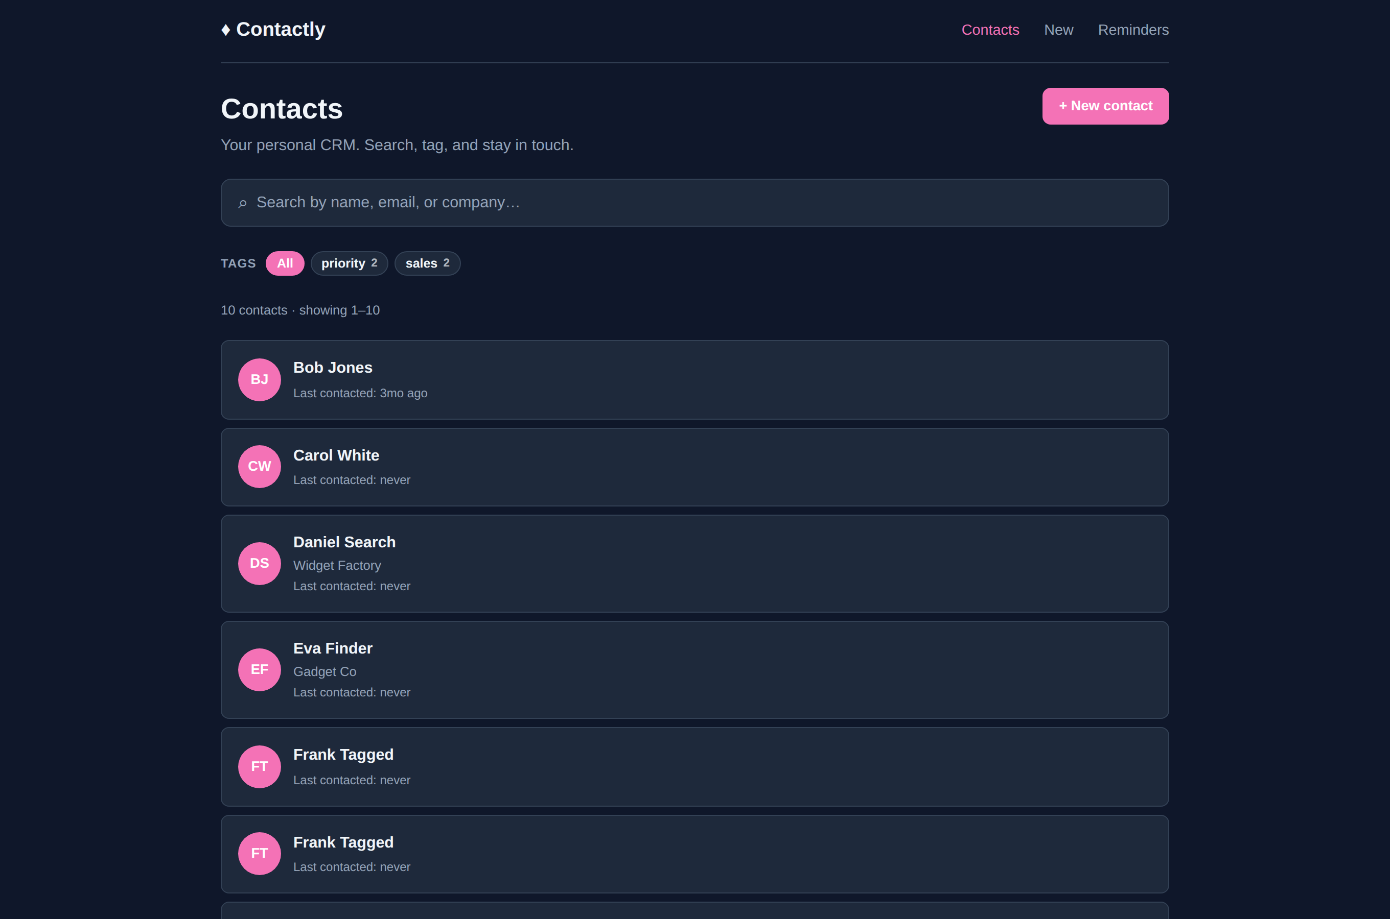Viewport: 1390px width, 919px height.
Task: Filter by the sales tag
Action: pyautogui.click(x=427, y=263)
